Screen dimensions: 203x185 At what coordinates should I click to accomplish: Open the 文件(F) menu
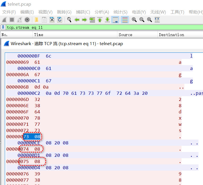9,12
